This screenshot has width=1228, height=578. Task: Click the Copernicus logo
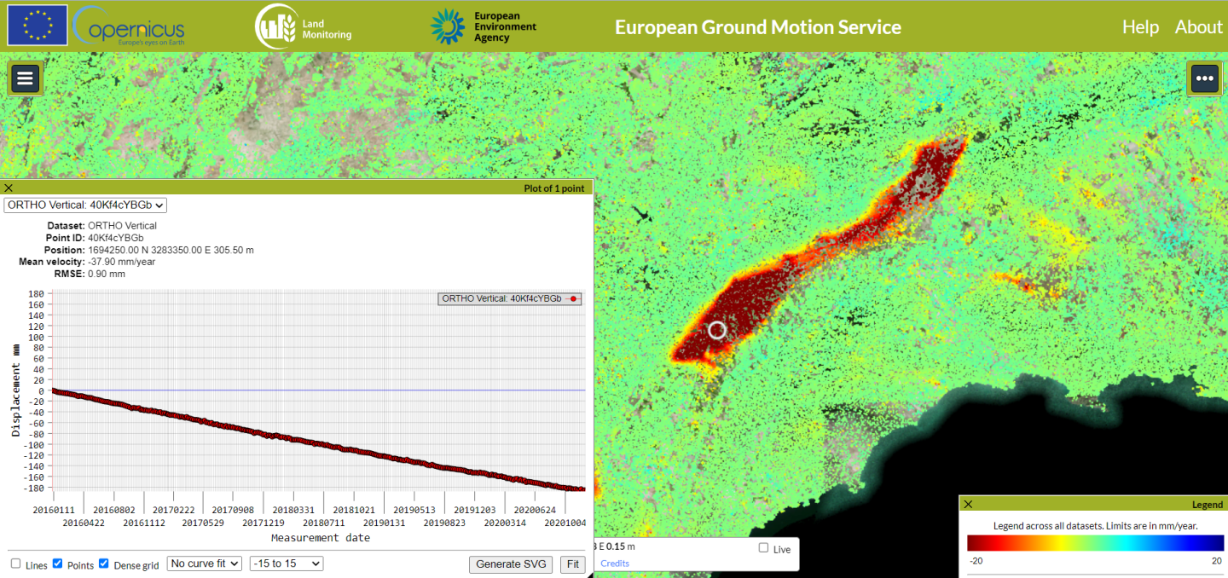(x=126, y=26)
